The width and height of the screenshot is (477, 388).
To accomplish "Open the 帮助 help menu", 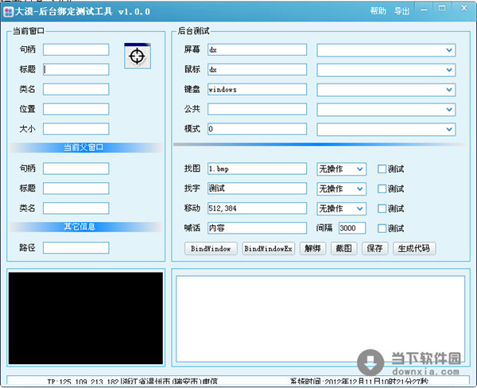I will click(378, 11).
